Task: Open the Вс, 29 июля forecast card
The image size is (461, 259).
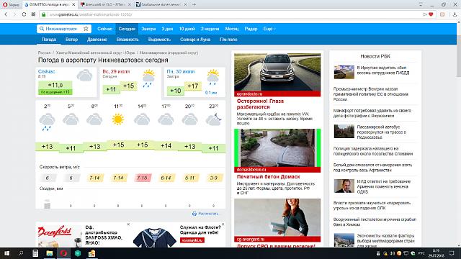Action: [130, 82]
